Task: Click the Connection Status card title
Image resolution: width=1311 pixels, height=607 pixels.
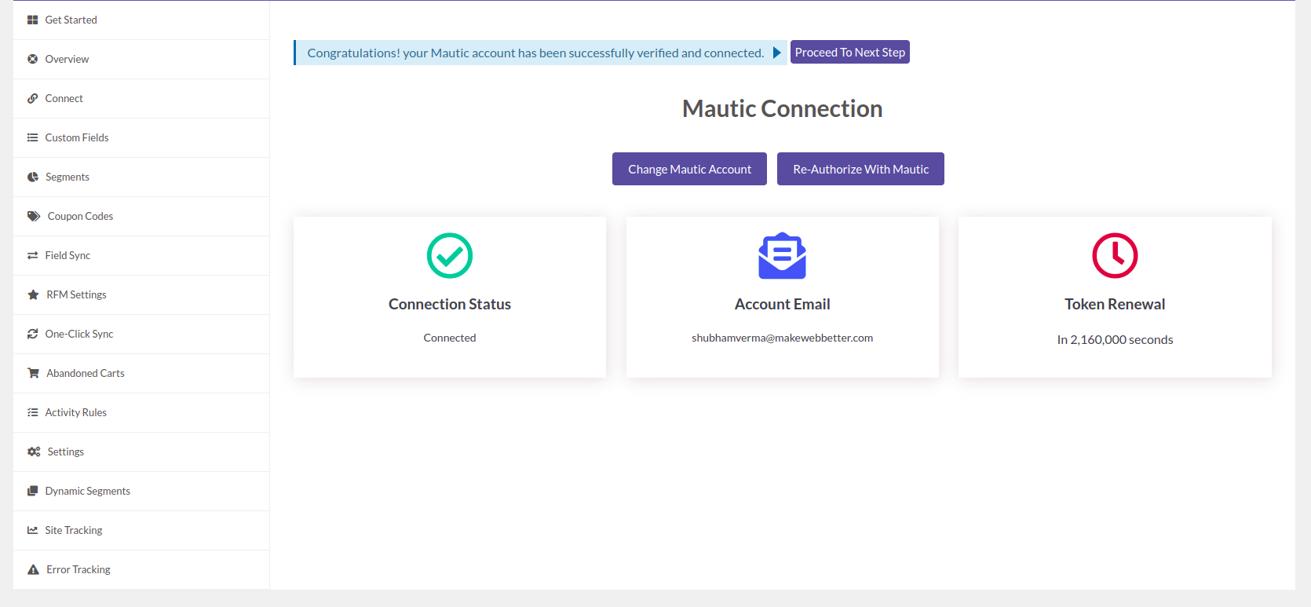Action: point(450,304)
